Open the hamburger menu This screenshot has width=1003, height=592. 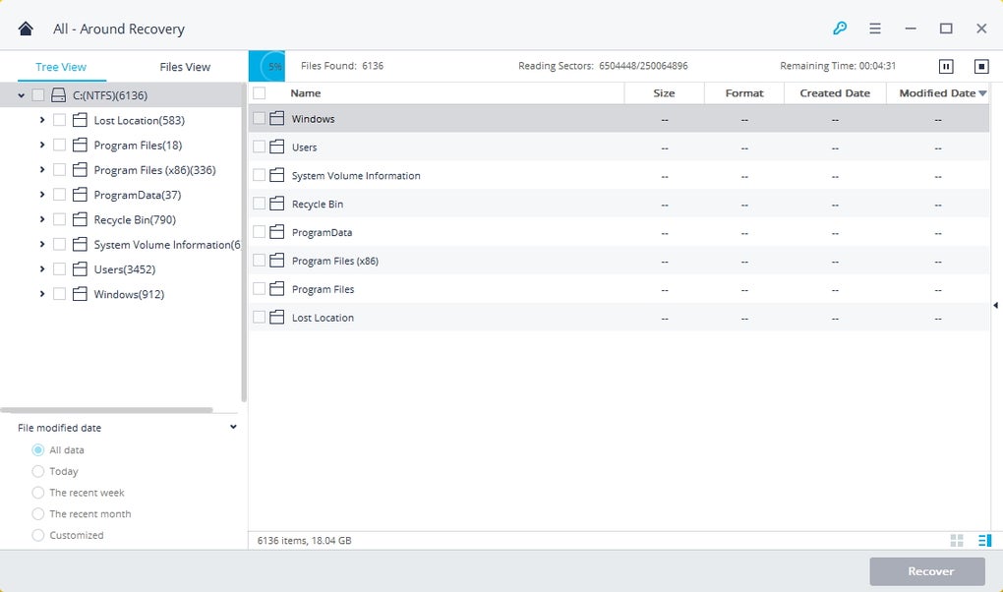874,29
